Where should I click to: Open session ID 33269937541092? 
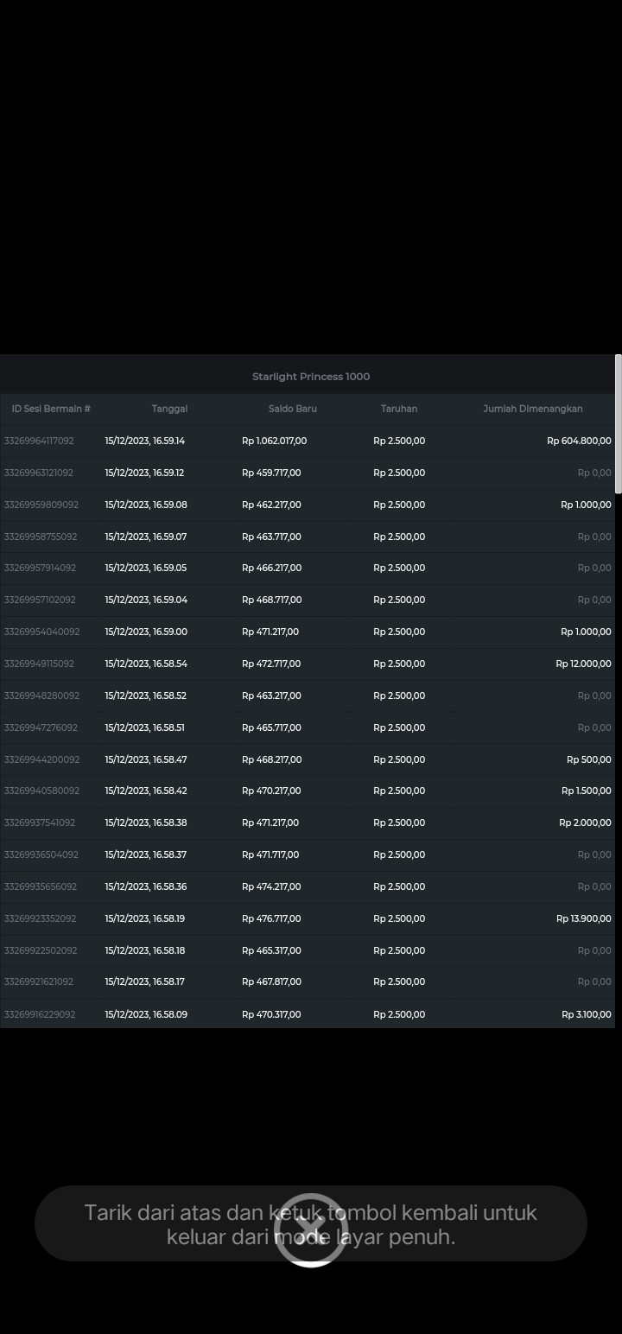pos(40,823)
